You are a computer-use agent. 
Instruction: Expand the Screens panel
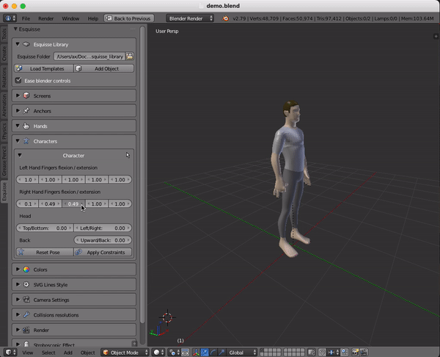click(x=18, y=95)
